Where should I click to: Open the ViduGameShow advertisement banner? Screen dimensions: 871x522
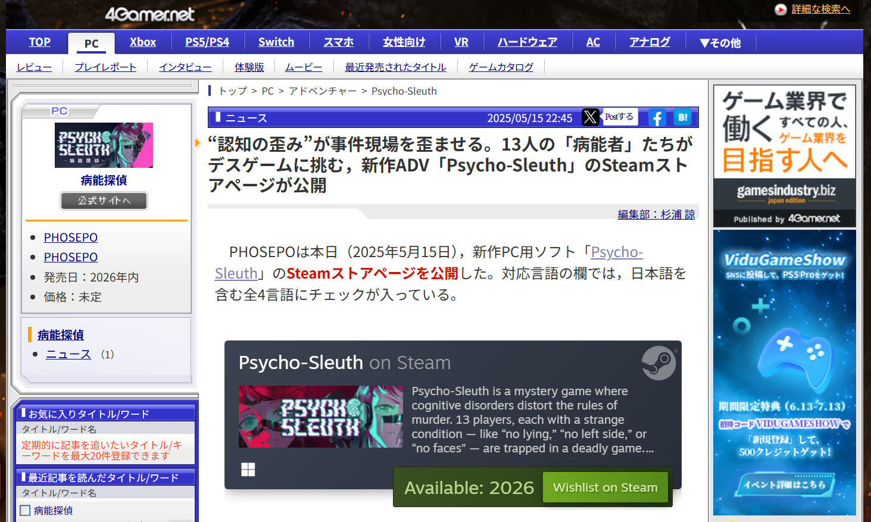[785, 373]
